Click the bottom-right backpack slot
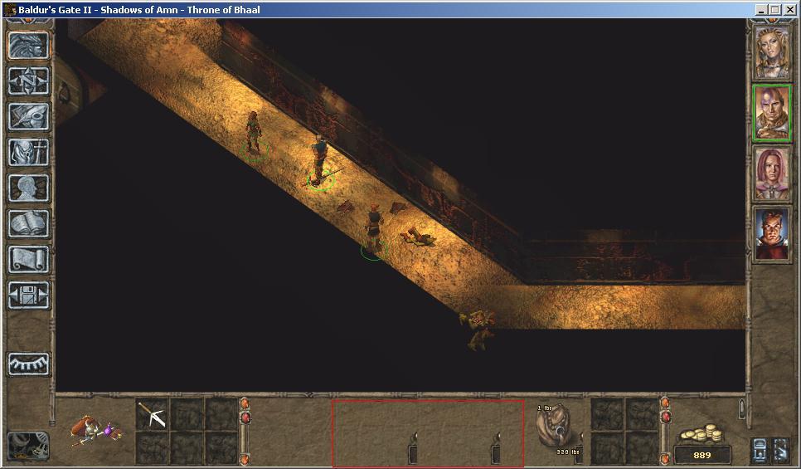 click(642, 448)
